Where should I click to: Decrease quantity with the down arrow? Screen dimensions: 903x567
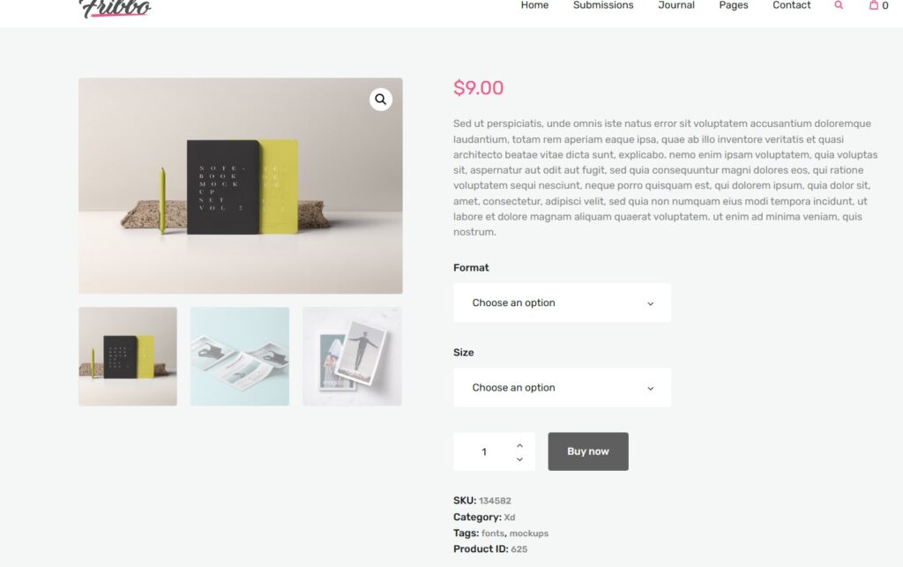coord(519,459)
